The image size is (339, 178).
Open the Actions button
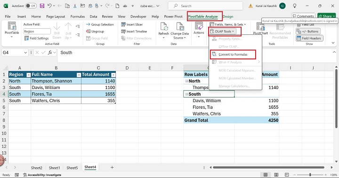[x=199, y=30]
